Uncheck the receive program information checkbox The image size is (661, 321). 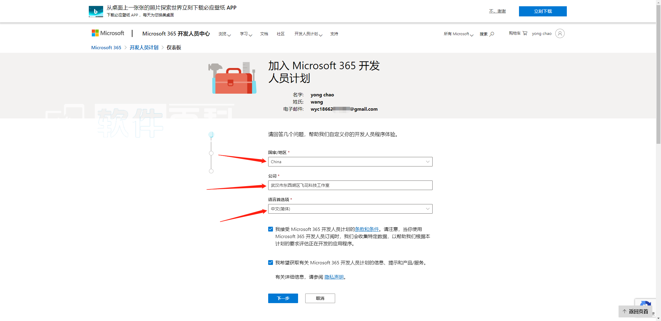click(x=271, y=263)
